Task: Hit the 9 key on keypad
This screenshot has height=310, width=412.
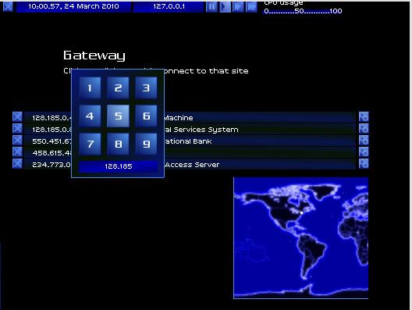Action: click(x=146, y=144)
